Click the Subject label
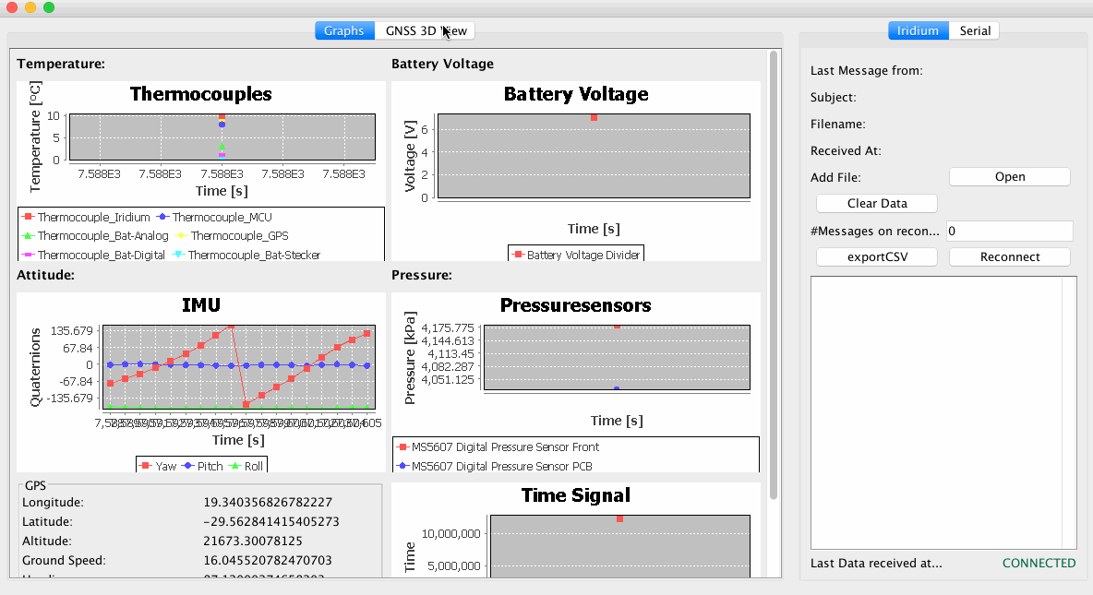This screenshot has height=595, width=1093. [833, 98]
